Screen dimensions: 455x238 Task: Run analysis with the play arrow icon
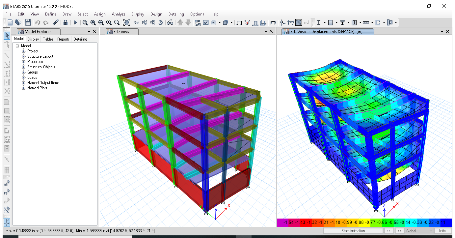[x=75, y=22]
